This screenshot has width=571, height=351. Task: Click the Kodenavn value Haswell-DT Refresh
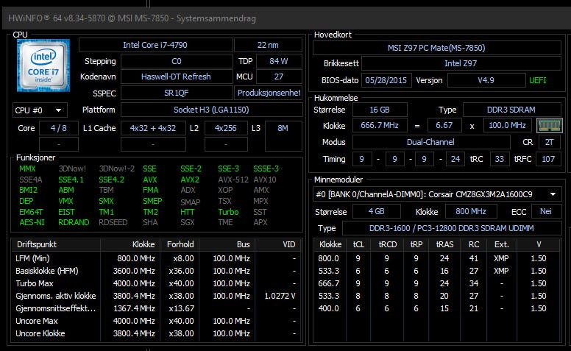coord(177,77)
